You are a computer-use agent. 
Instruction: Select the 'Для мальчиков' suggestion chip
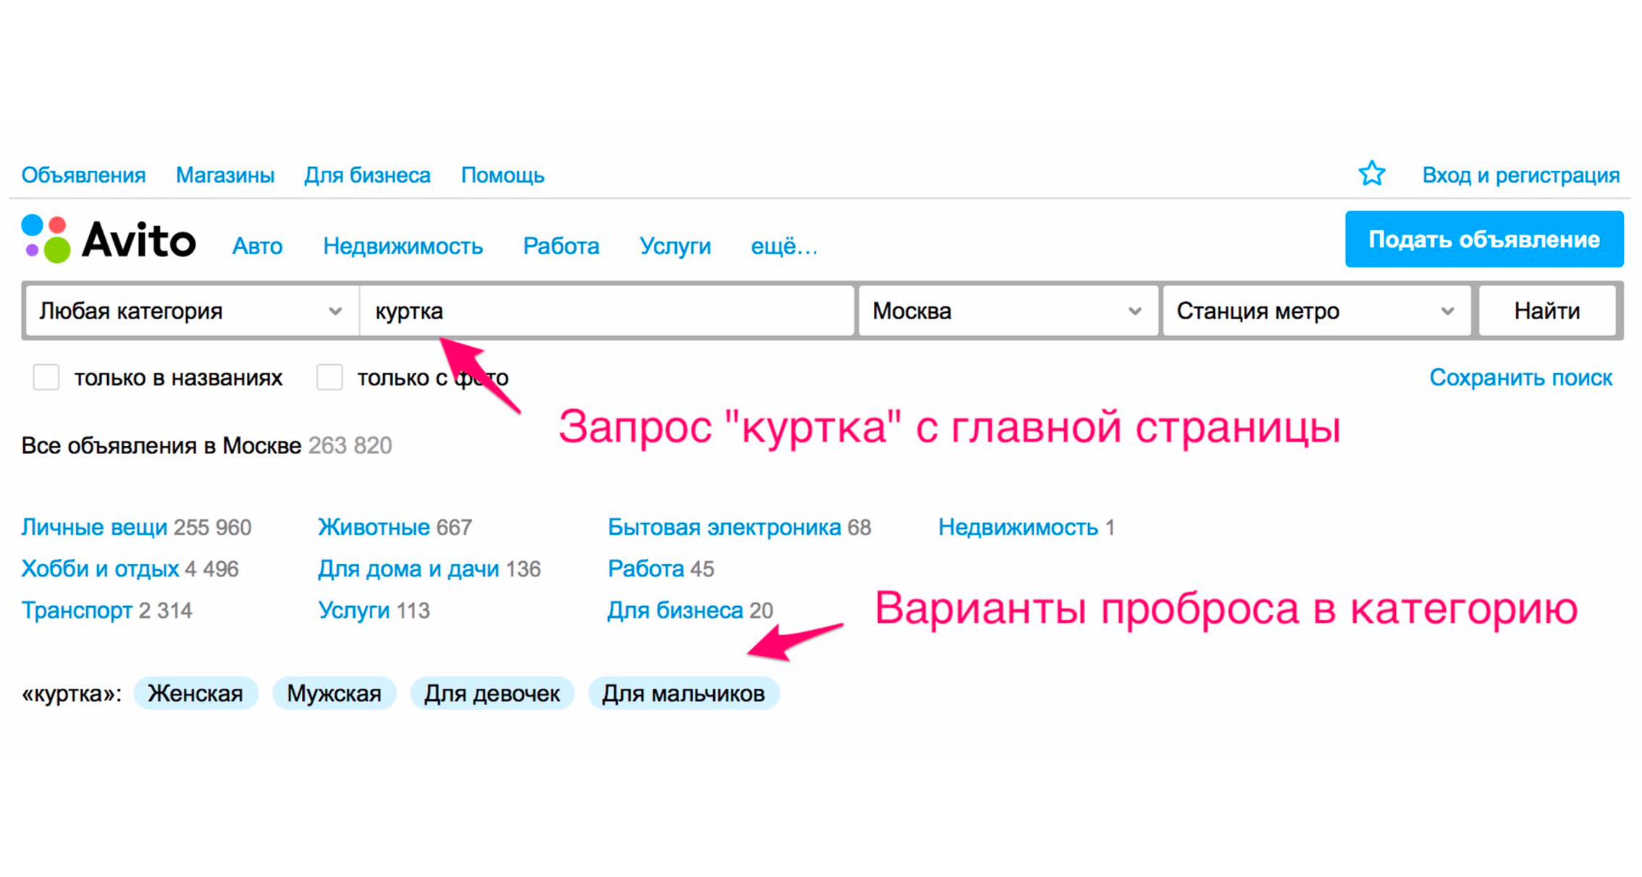[683, 693]
